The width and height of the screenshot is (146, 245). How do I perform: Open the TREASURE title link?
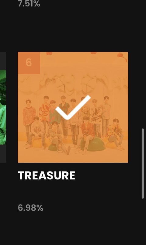[x=47, y=175]
